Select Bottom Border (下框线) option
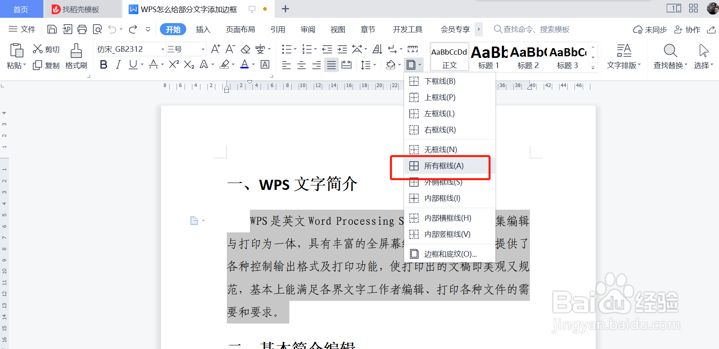Image resolution: width=719 pixels, height=349 pixels. 450,81
